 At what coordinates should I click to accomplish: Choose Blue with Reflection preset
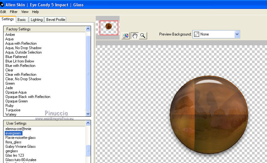click(x=20, y=66)
